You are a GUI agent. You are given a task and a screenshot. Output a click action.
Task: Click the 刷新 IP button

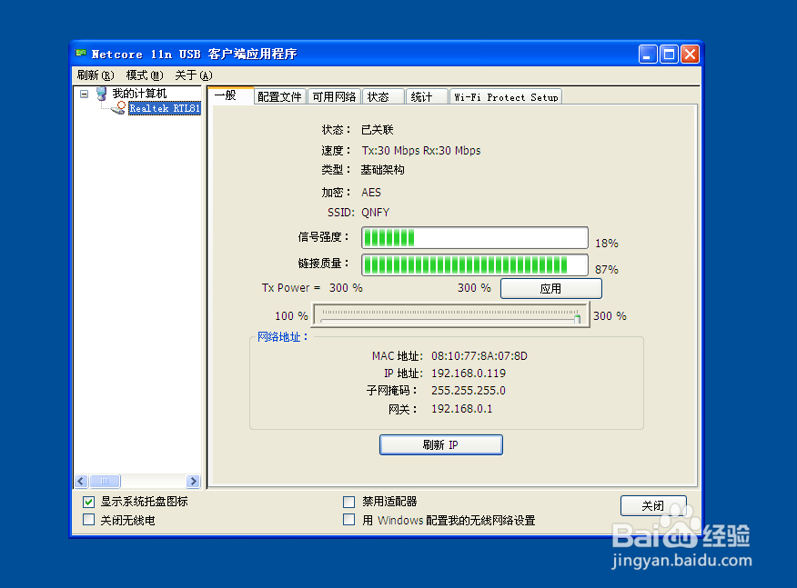pos(440,444)
